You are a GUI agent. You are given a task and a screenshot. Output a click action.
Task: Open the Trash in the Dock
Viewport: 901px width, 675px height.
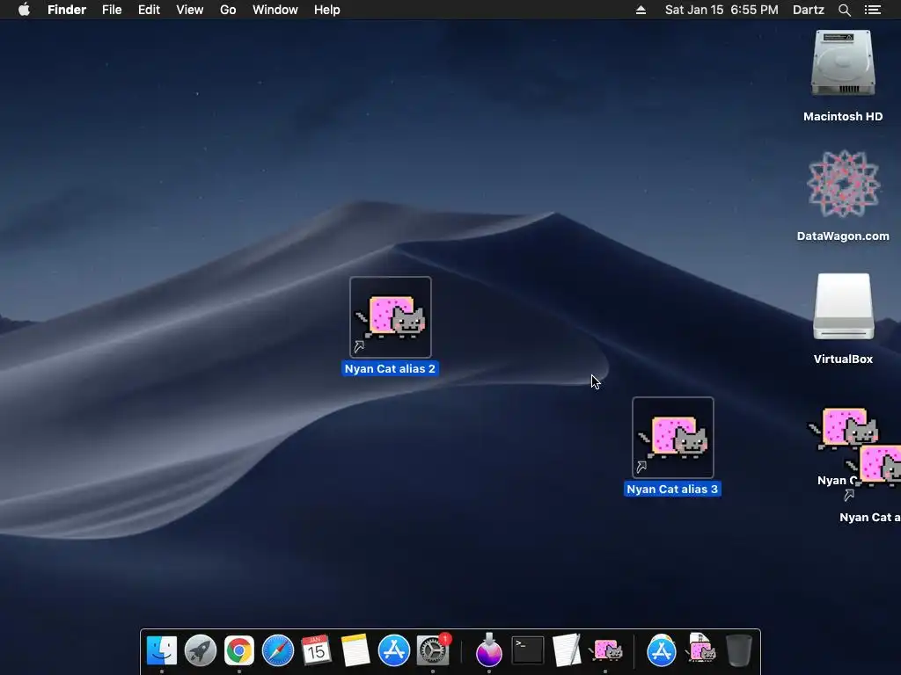pos(739,650)
